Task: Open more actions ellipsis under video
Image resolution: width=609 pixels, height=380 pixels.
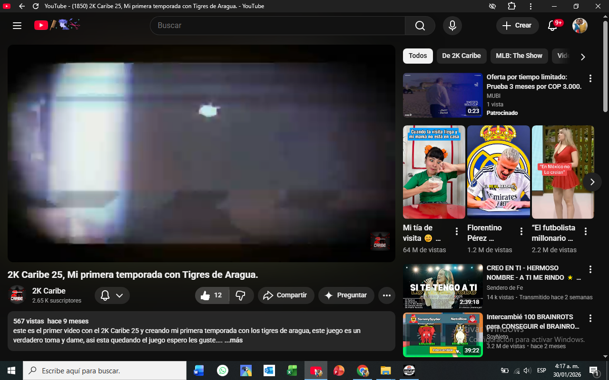Action: (x=386, y=295)
